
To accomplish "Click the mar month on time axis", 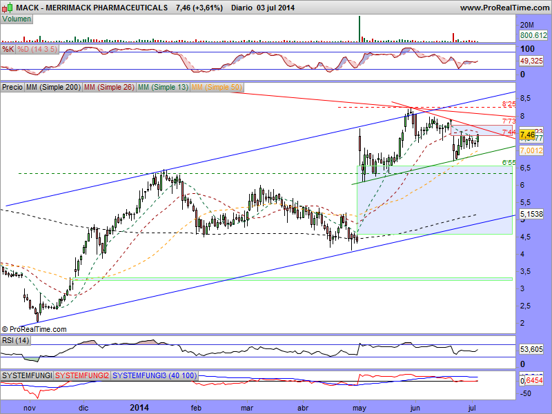I will click(247, 408).
